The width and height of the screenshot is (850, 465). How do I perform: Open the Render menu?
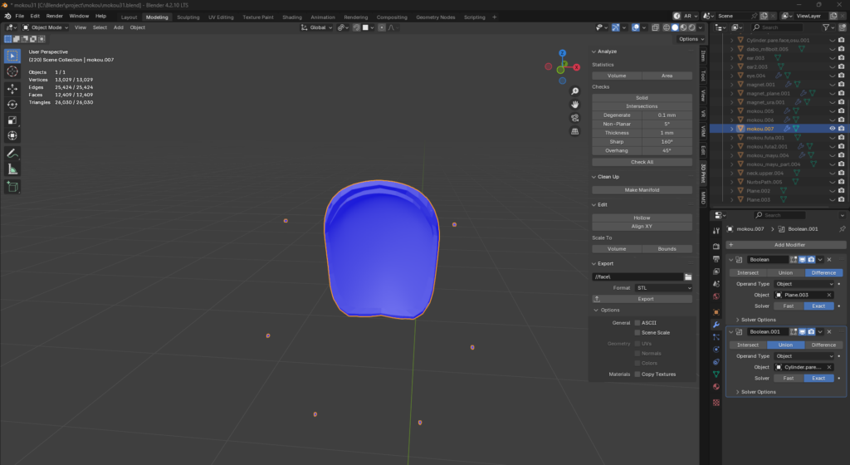(54, 16)
